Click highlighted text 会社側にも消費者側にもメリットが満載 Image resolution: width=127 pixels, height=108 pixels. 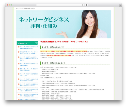click(x=59, y=55)
